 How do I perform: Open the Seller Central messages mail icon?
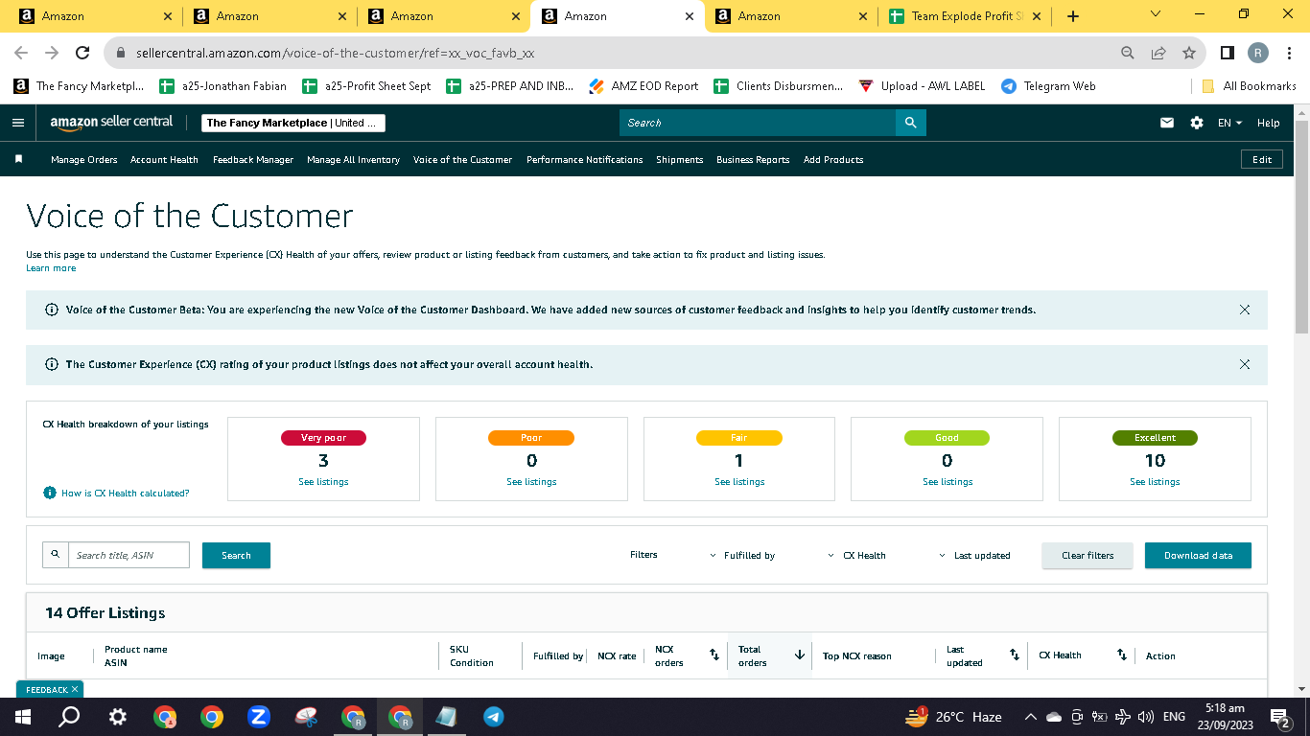pos(1167,123)
